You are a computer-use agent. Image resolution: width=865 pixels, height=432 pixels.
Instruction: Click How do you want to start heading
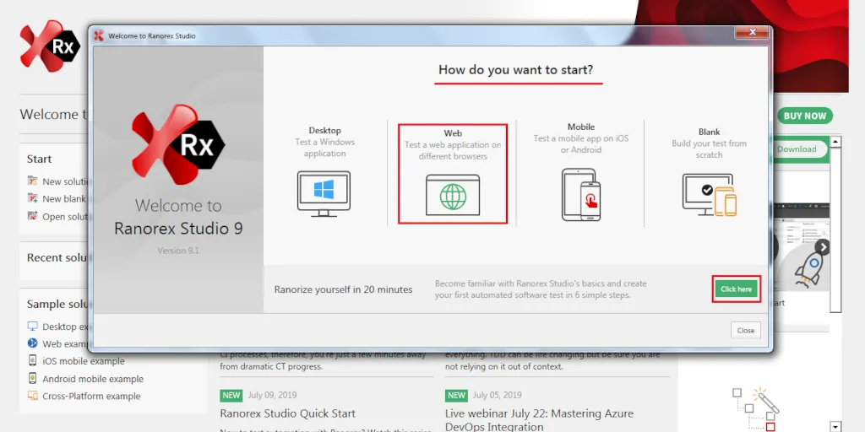[516, 70]
